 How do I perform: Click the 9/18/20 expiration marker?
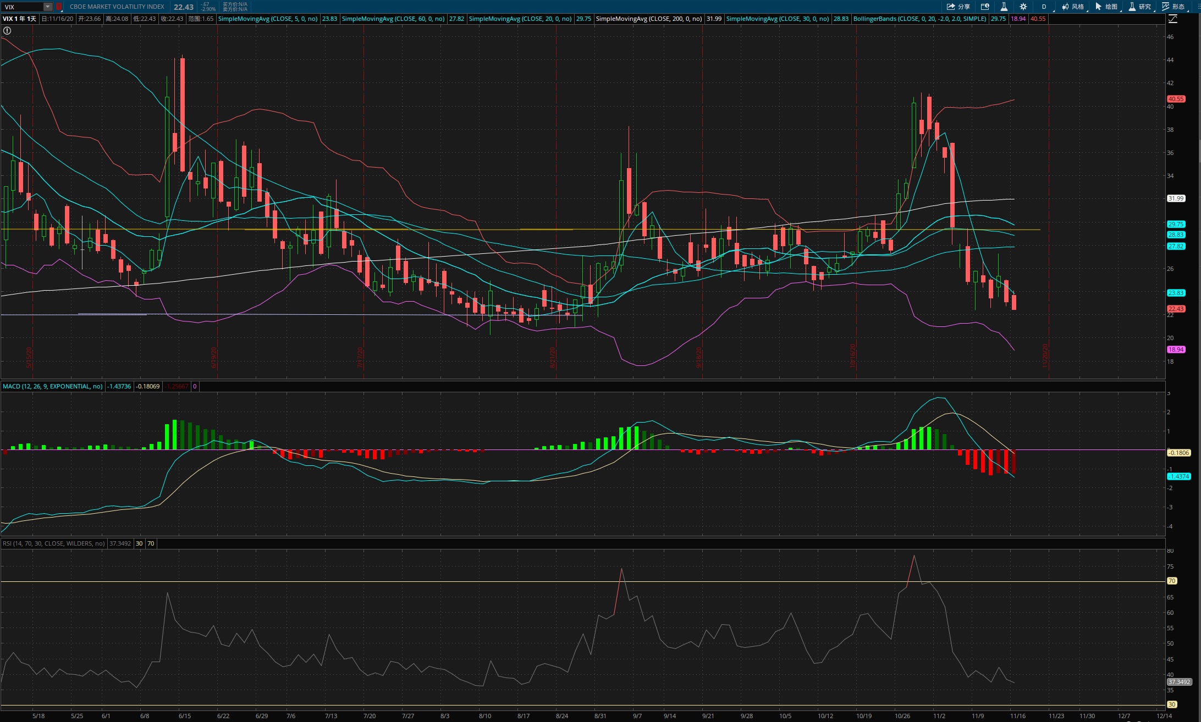[x=699, y=358]
